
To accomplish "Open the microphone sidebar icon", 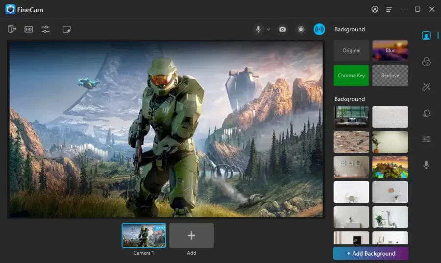I will click(426, 165).
